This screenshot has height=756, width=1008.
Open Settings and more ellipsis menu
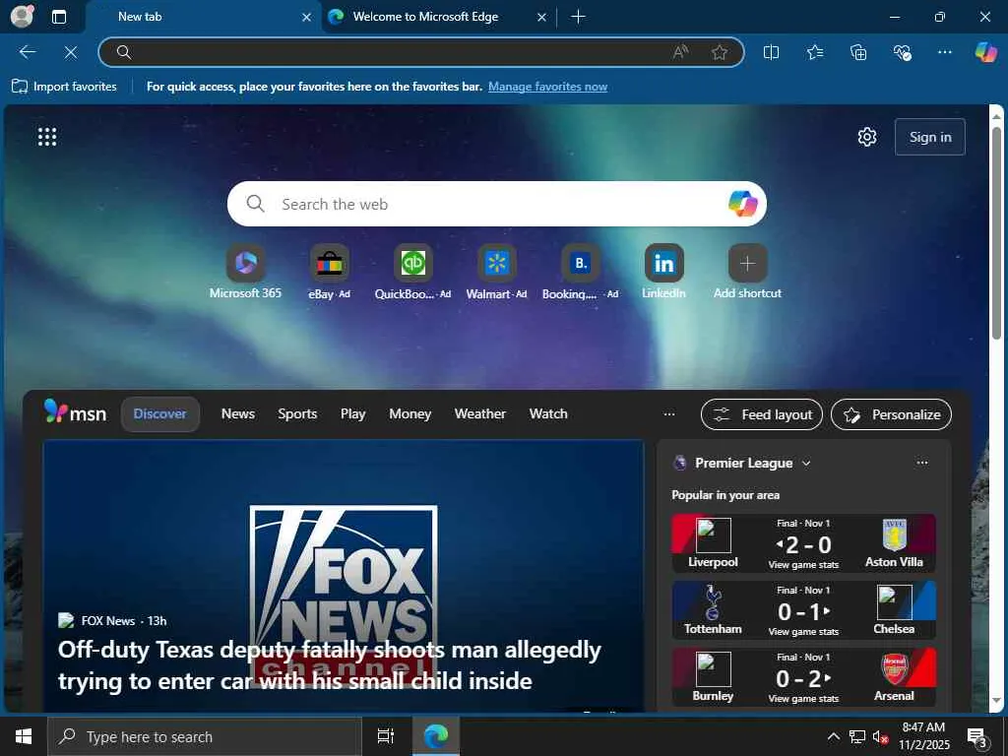coord(944,52)
